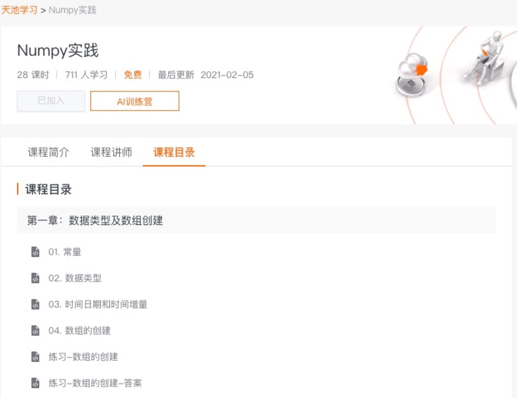Open the 天池学习 breadcrumb link
Viewport: 517px width, 398px height.
[x=19, y=10]
